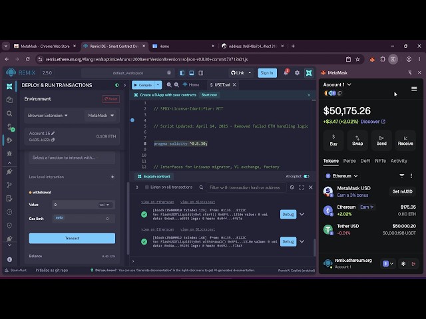Bookmark page with Chrome star icon
The height and width of the screenshot is (319, 426).
(x=358, y=59)
